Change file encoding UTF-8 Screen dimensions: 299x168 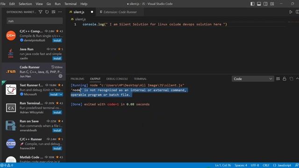[255, 165]
